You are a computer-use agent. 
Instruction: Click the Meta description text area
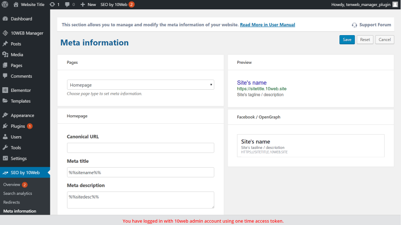click(x=141, y=200)
